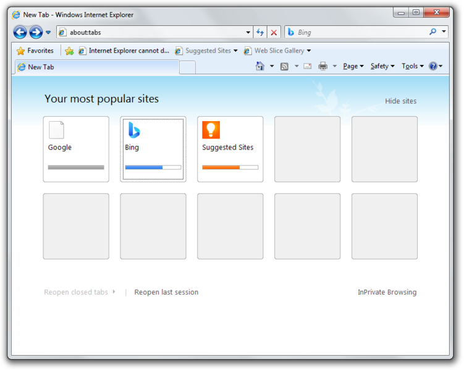Click the about:tabs address bar
Screen dimensions: 464x370
[x=154, y=32]
